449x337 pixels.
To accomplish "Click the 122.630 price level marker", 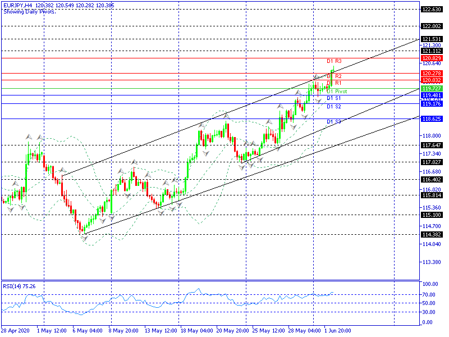I will click(x=431, y=10).
